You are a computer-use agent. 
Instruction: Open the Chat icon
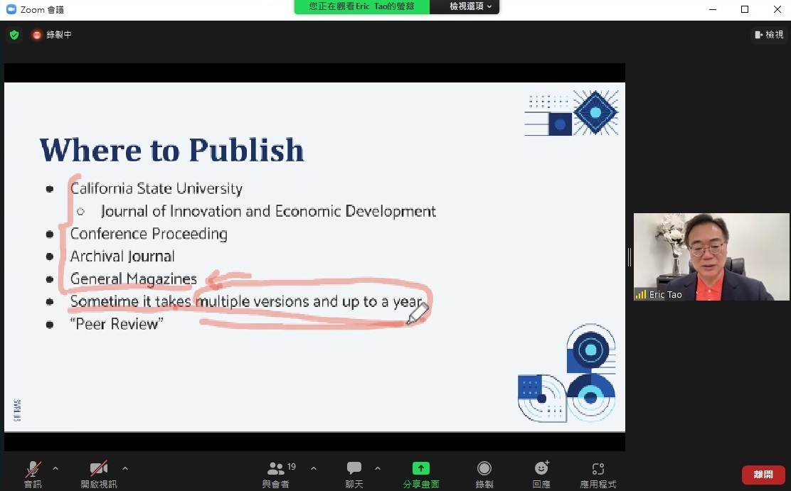(x=354, y=469)
